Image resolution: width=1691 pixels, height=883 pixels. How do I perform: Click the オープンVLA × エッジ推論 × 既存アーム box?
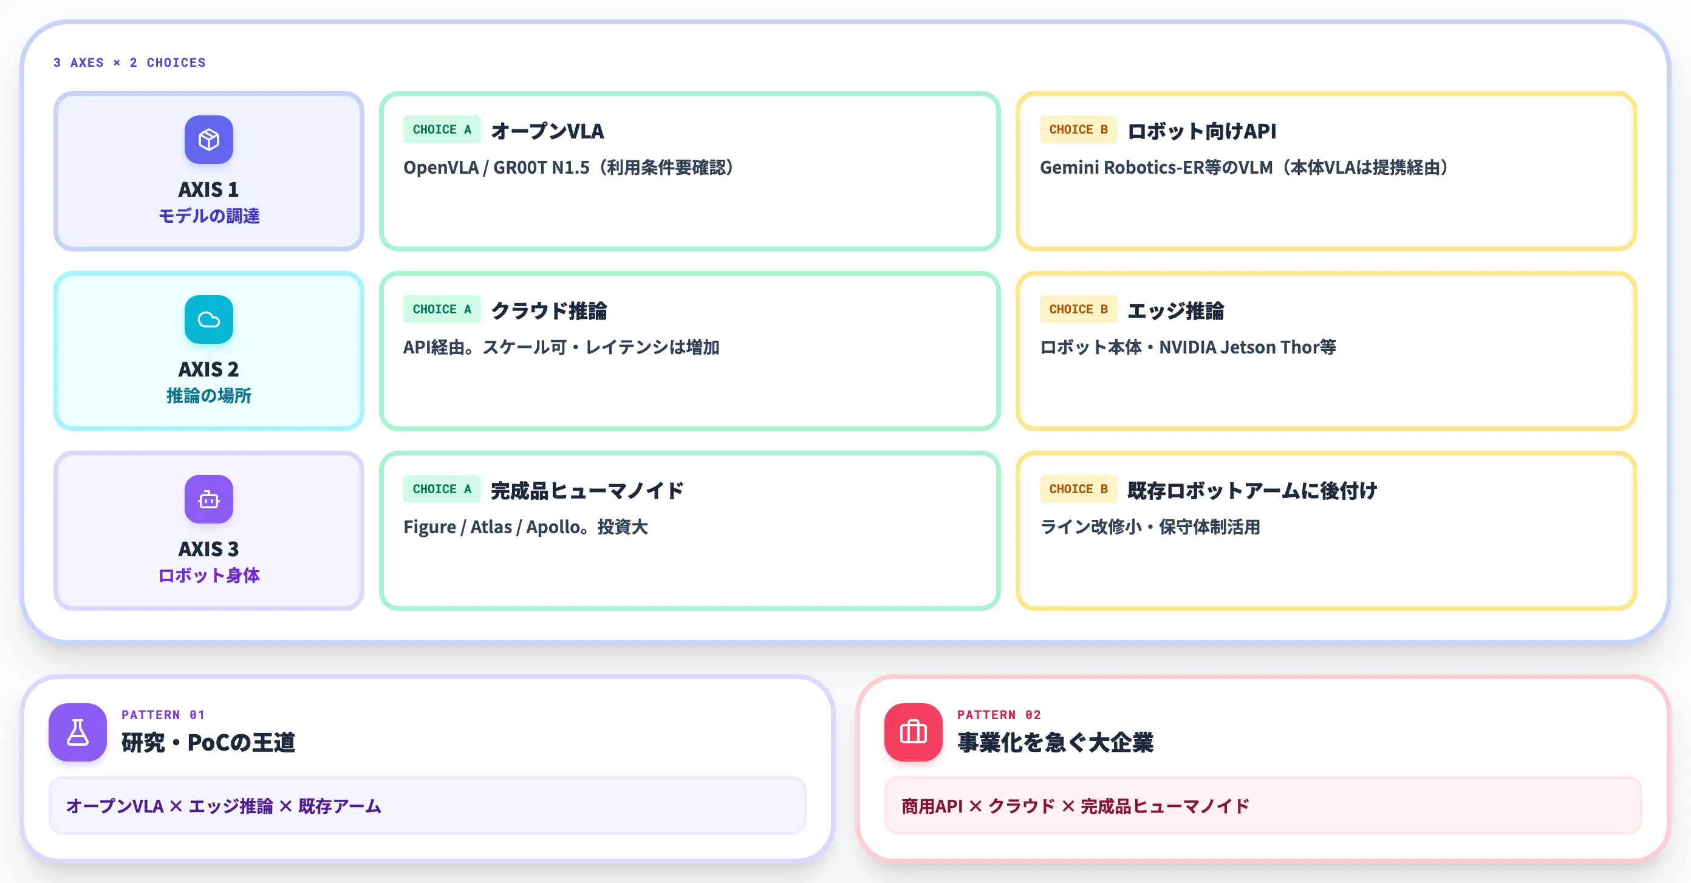click(x=428, y=806)
